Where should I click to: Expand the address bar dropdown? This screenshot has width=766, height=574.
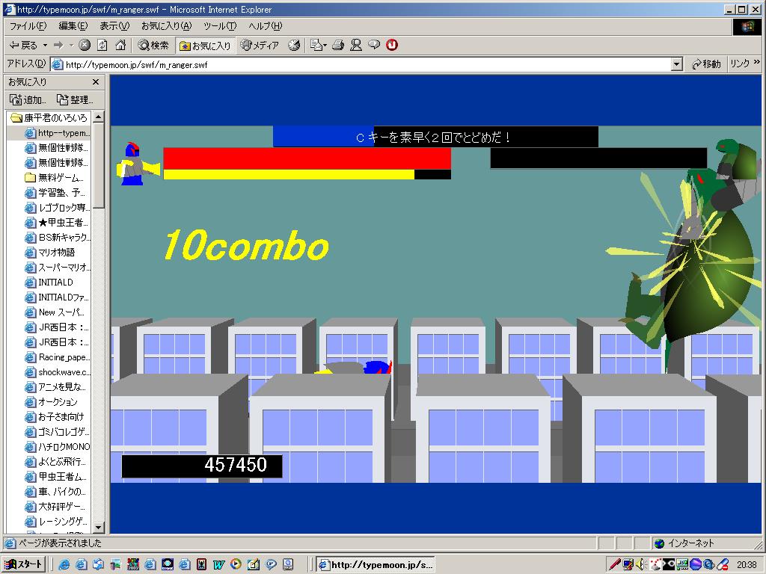click(676, 64)
